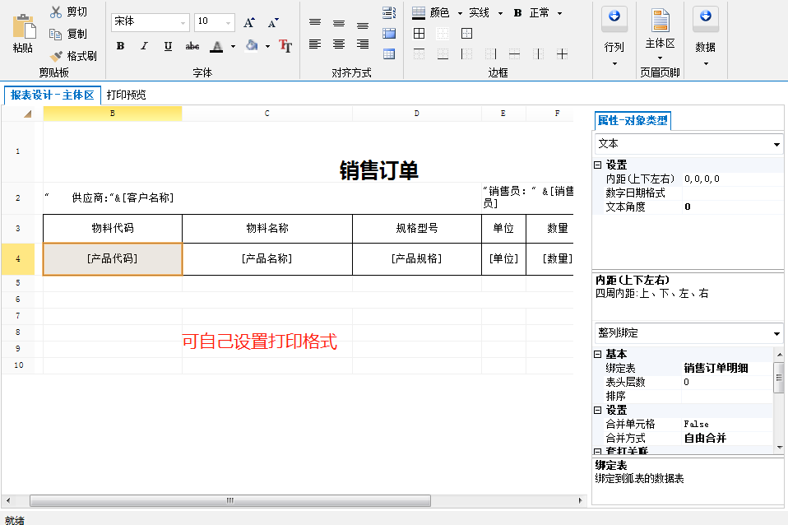Viewport: 788px width, 525px height.
Task: Click the grid table icon in alignment group
Action: pyautogui.click(x=389, y=54)
